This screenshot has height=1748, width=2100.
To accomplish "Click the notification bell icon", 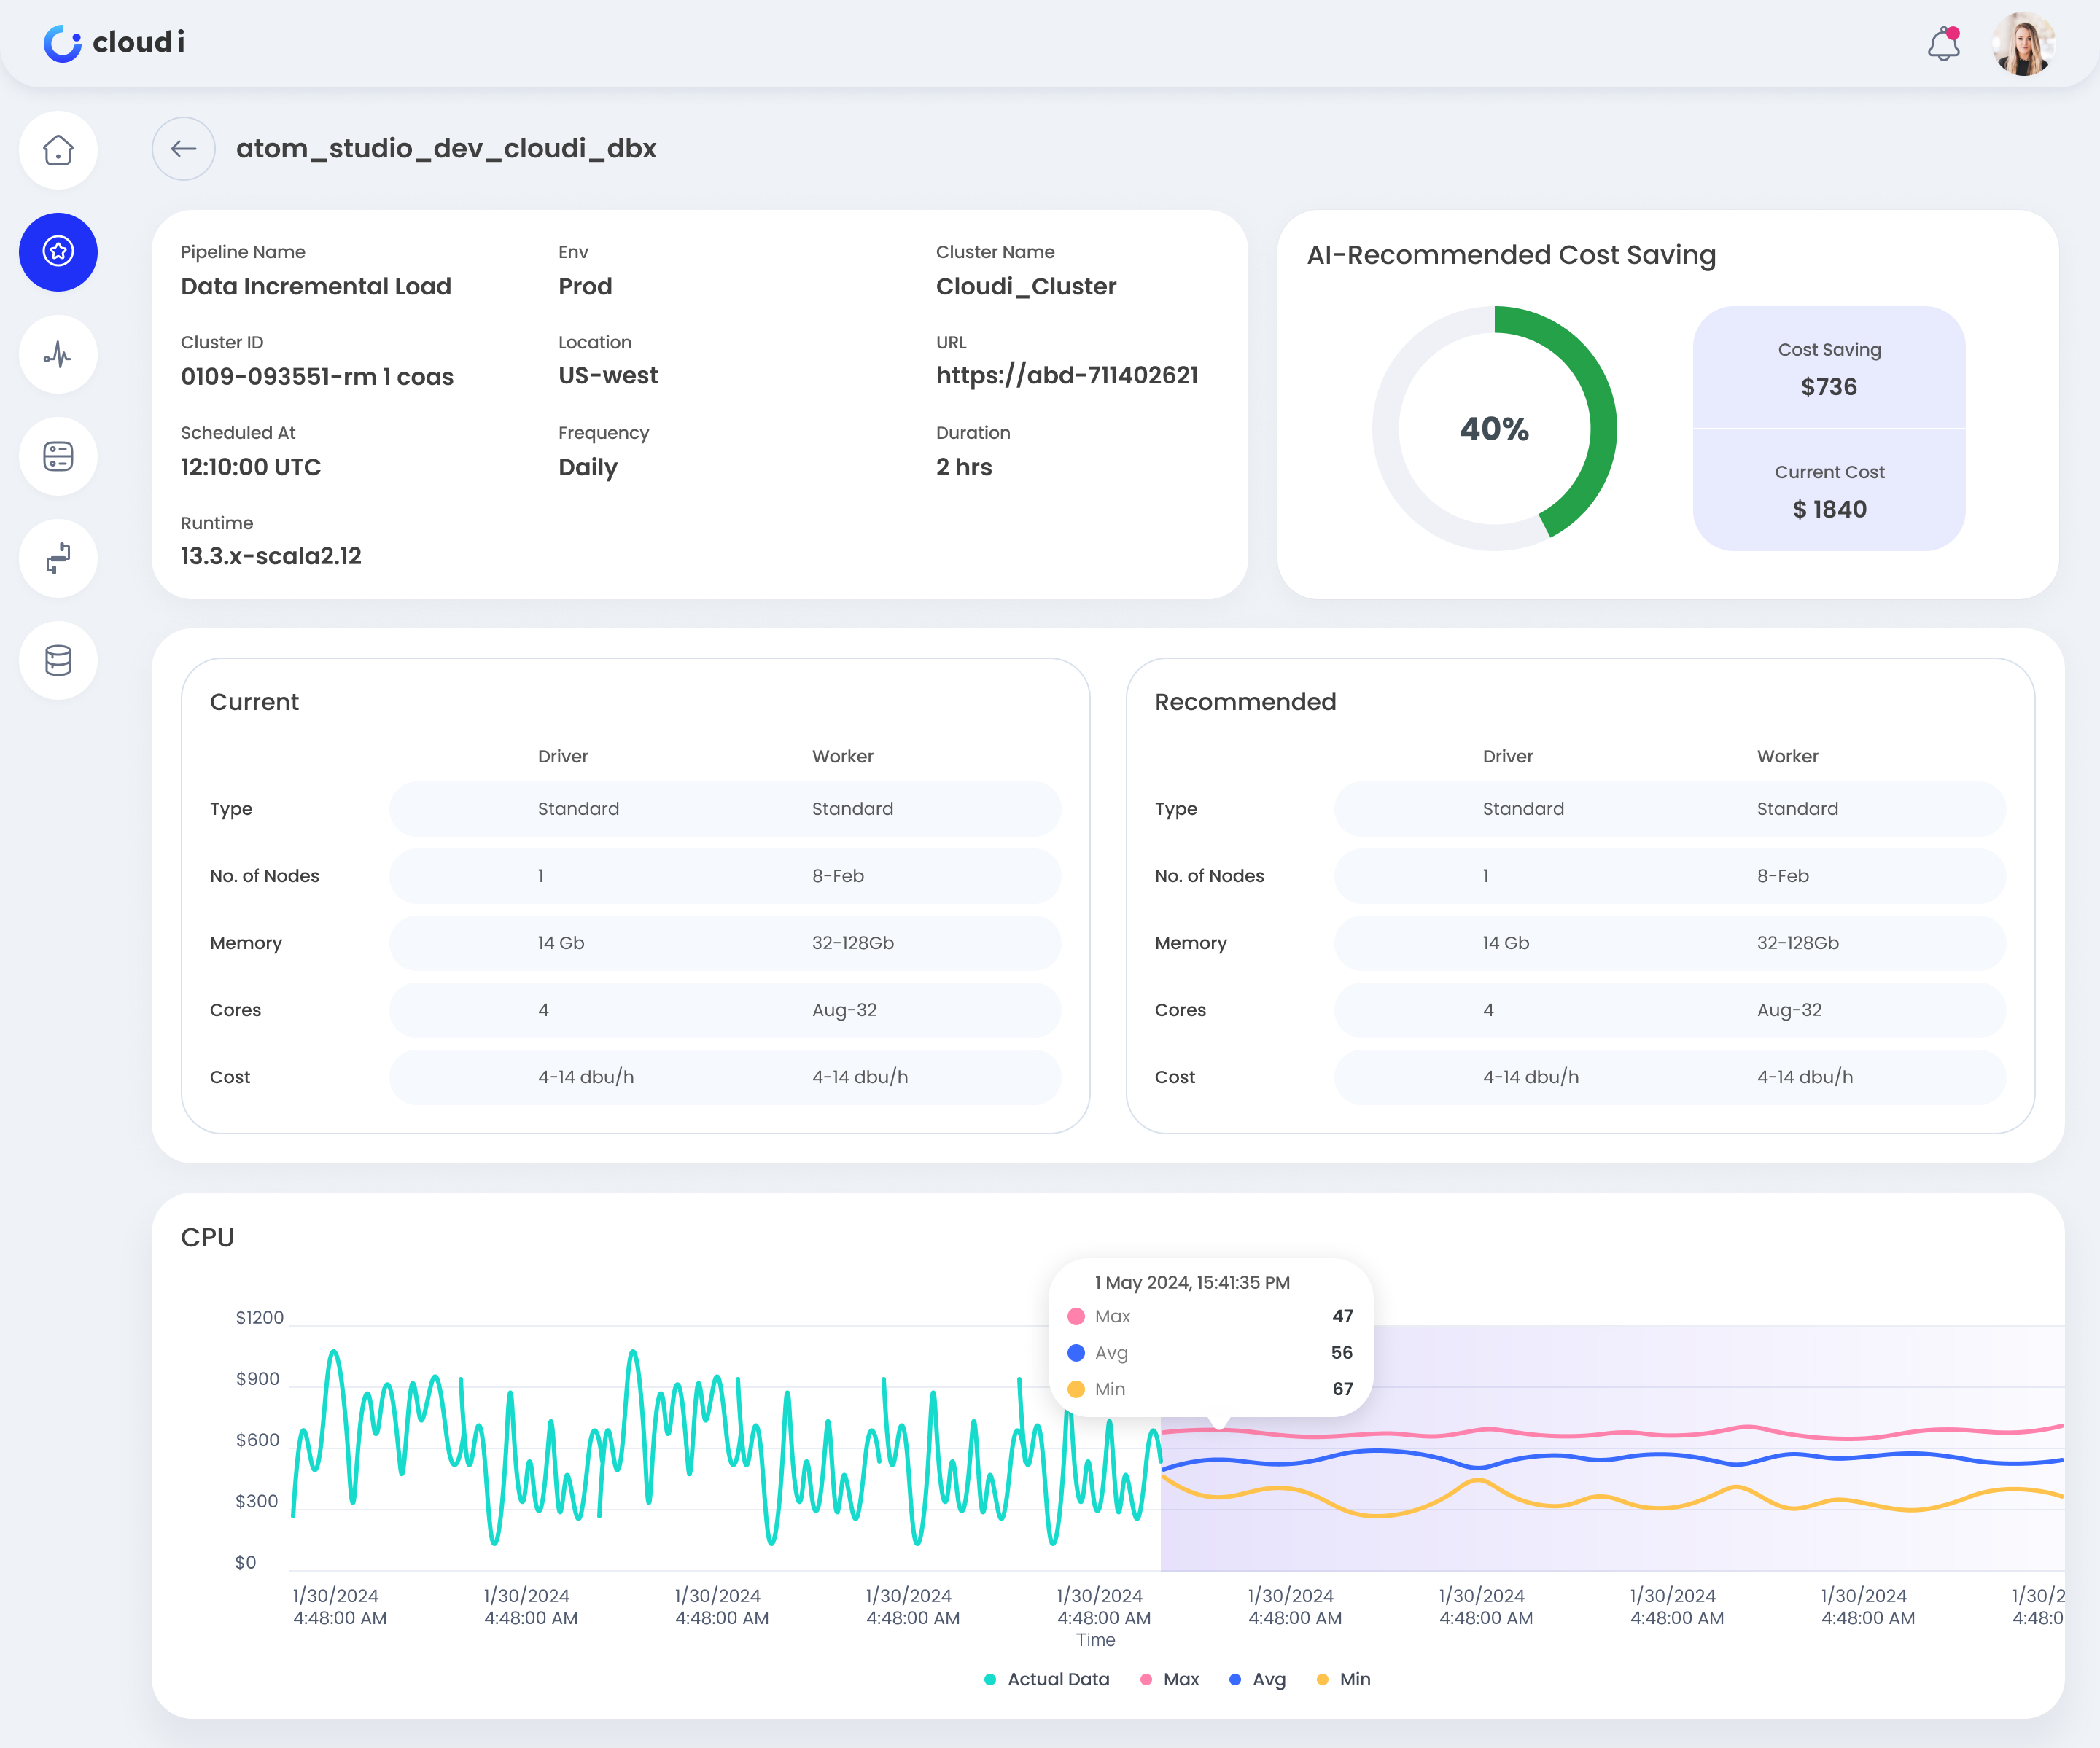I will point(1943,44).
